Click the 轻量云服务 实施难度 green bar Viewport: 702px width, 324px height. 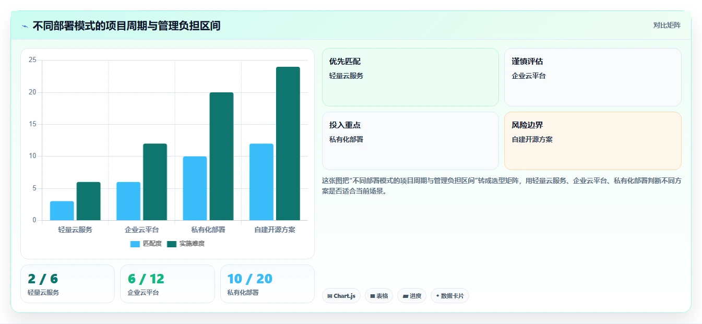click(x=89, y=201)
